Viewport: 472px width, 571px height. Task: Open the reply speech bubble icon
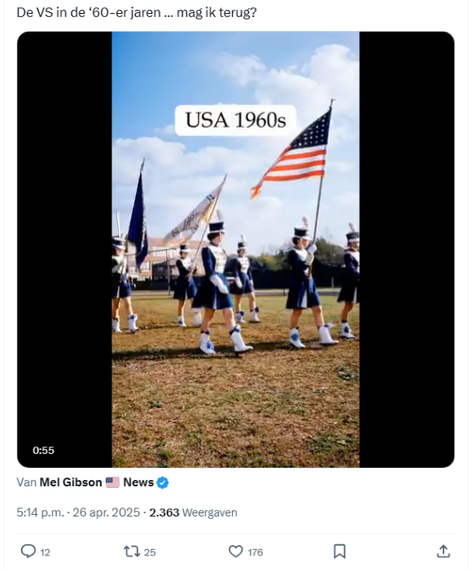tap(28, 551)
